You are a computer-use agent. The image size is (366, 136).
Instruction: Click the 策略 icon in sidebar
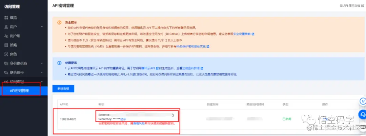(x=6, y=45)
